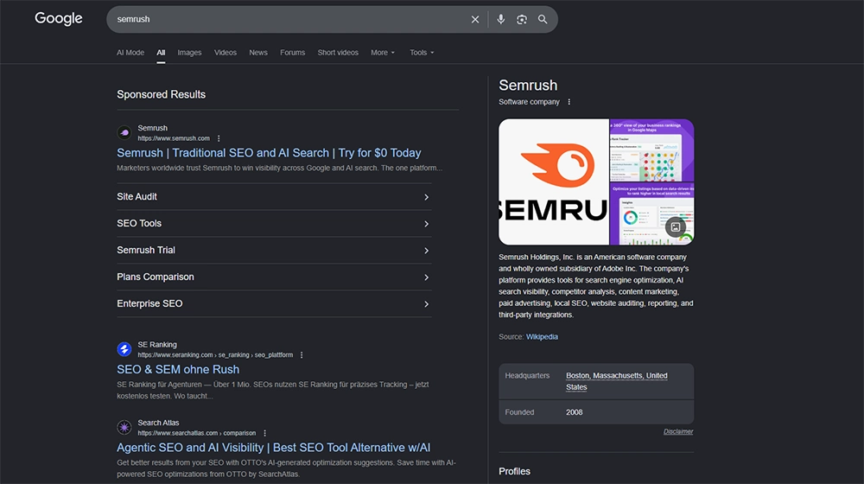Switch to AI Mode tab
The height and width of the screenshot is (484, 864).
tap(130, 53)
